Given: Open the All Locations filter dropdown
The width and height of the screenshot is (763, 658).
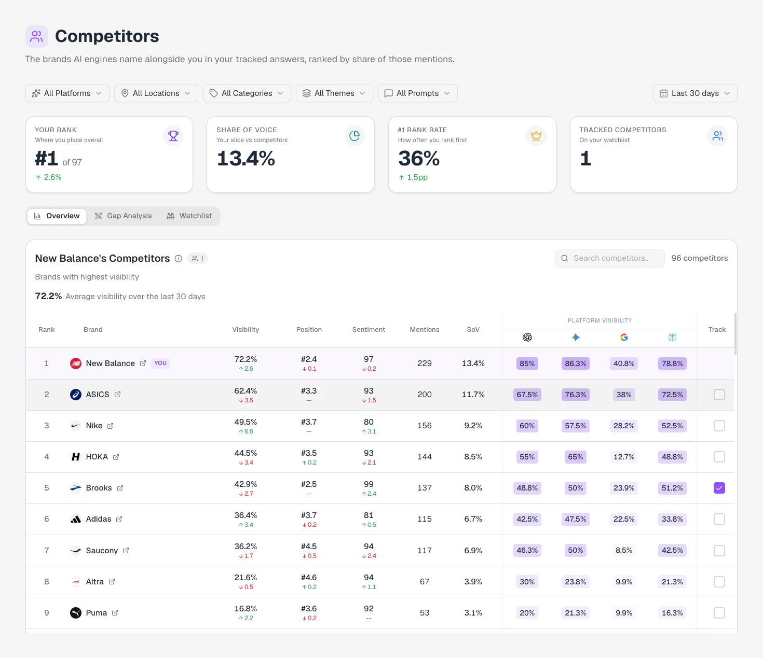Looking at the screenshot, I should [156, 93].
